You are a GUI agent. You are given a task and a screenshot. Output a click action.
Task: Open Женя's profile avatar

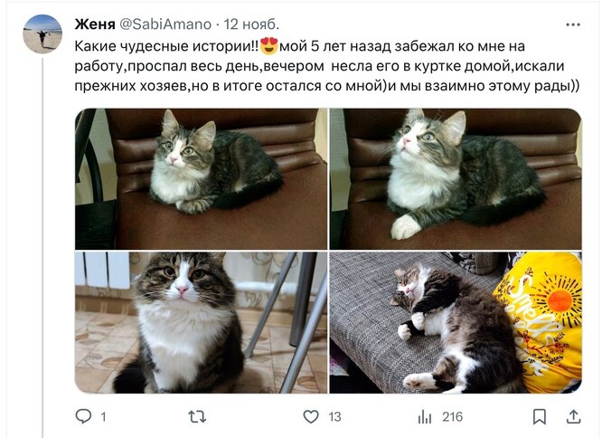pyautogui.click(x=42, y=33)
